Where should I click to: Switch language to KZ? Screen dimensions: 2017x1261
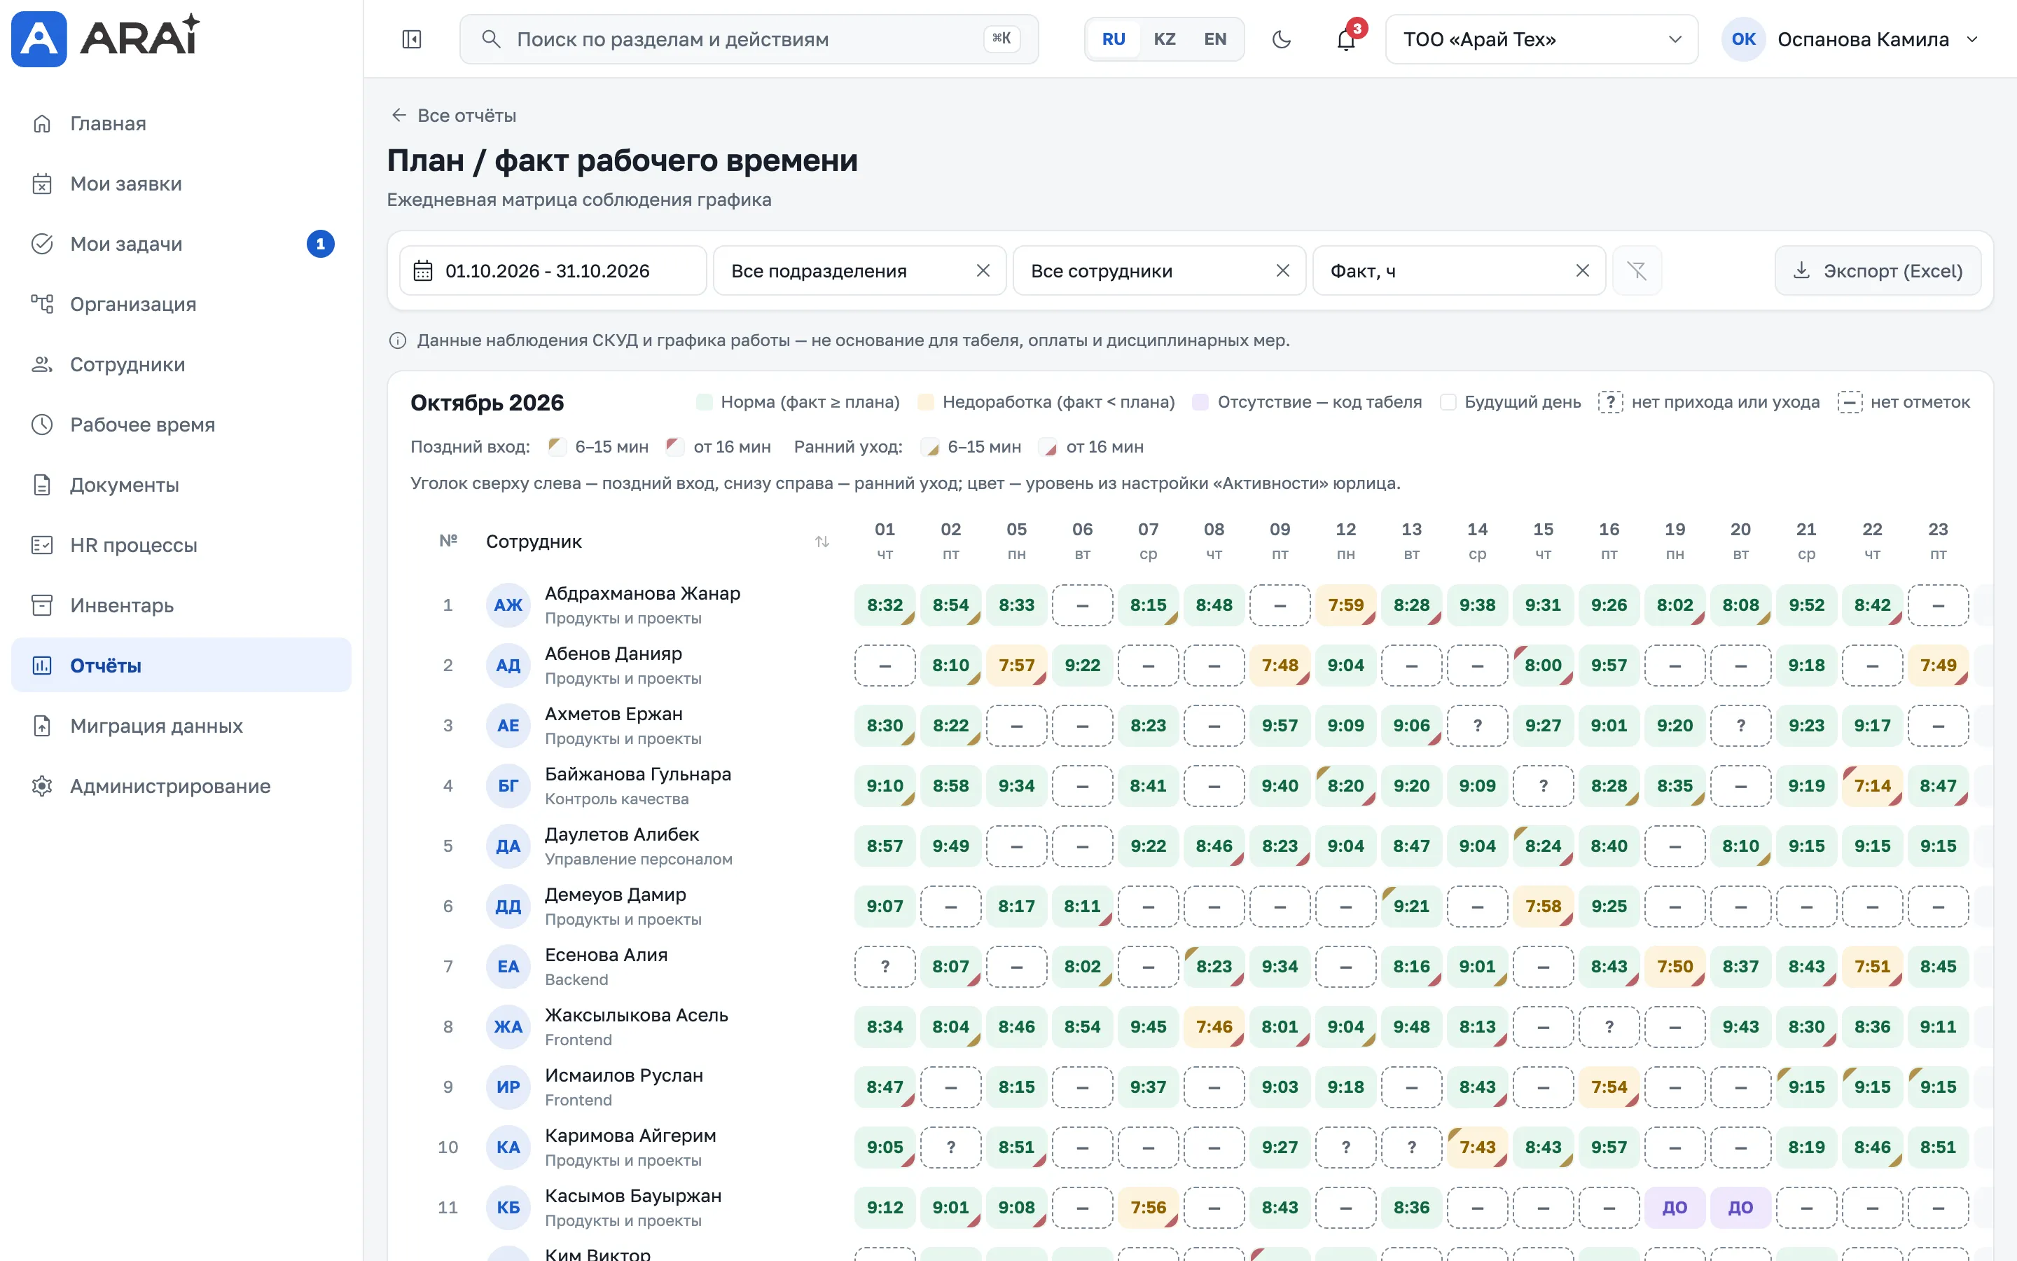[x=1165, y=39]
